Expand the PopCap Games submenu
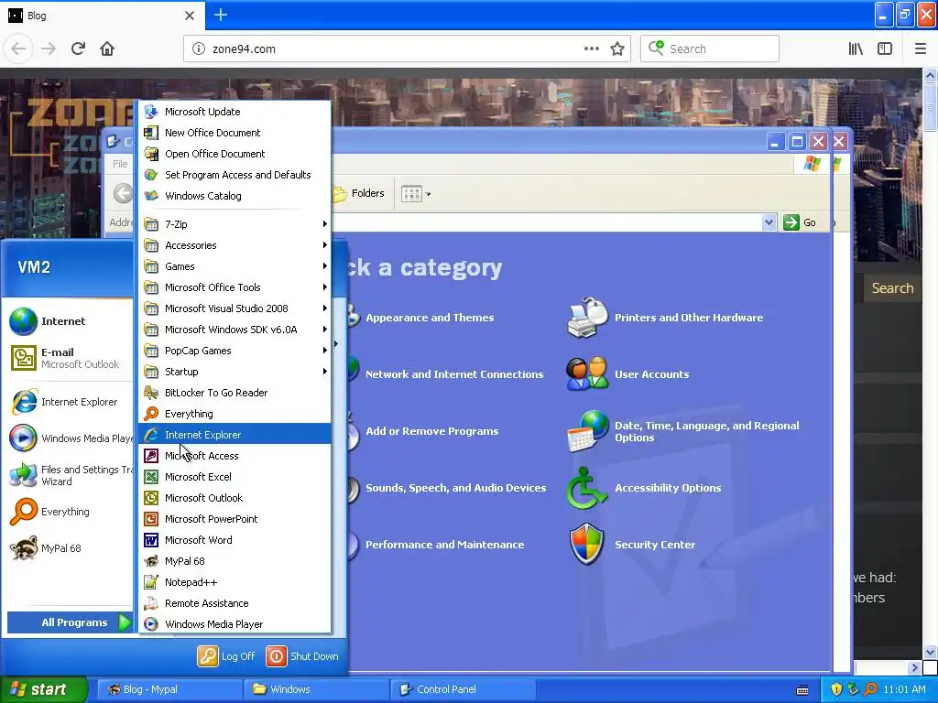The width and height of the screenshot is (938, 703). click(234, 351)
